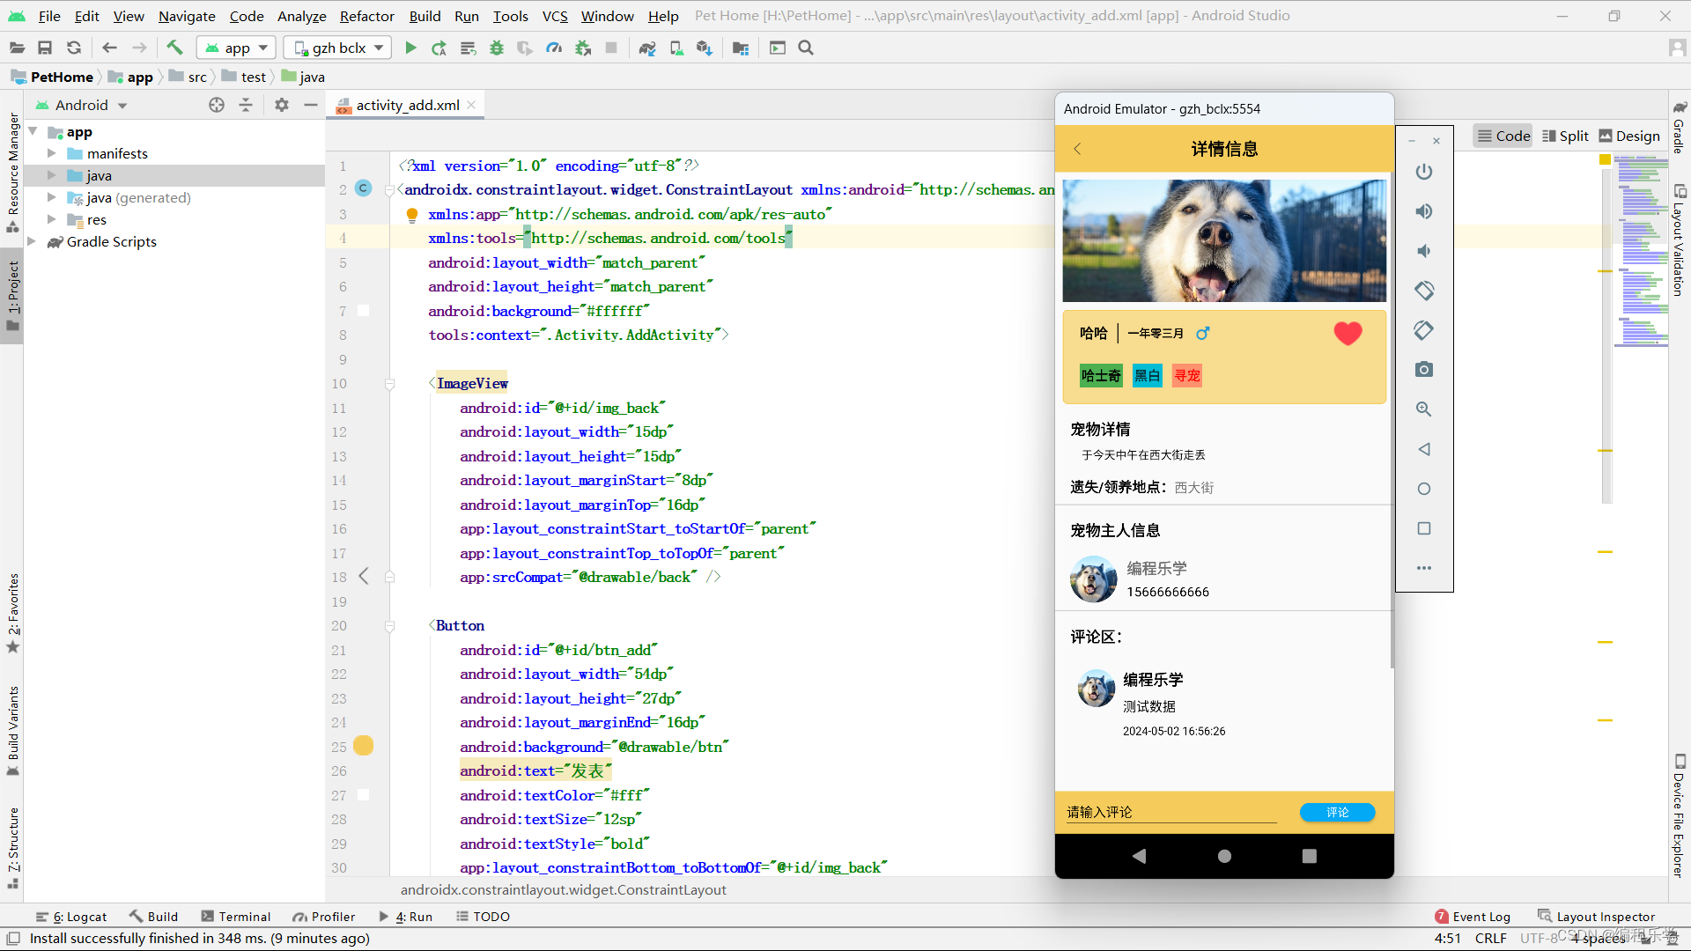Take emulator screenshot with camera icon
1691x951 pixels.
point(1424,370)
